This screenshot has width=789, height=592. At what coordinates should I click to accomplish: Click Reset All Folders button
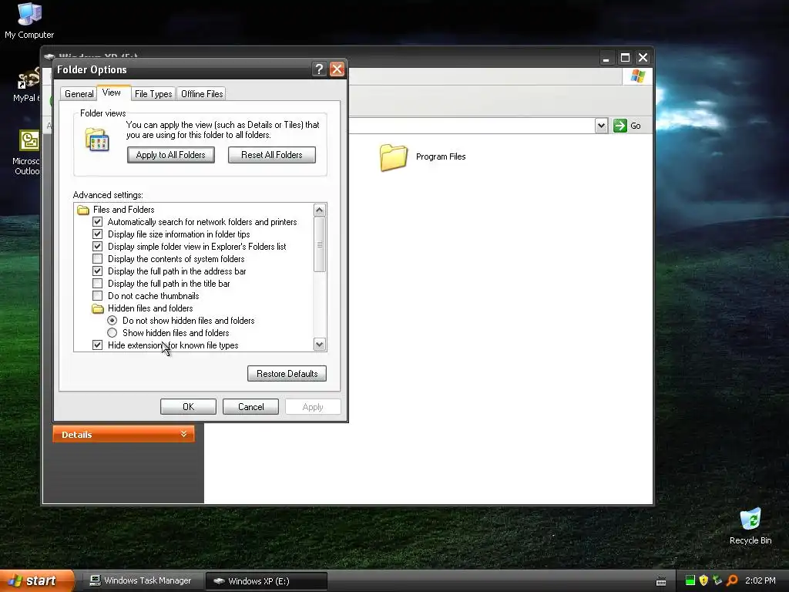pyautogui.click(x=272, y=155)
